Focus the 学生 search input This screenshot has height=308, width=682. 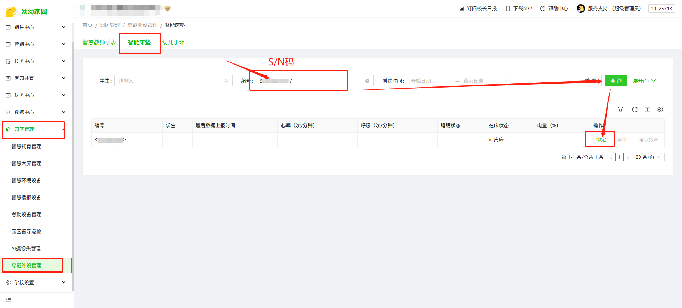point(170,81)
